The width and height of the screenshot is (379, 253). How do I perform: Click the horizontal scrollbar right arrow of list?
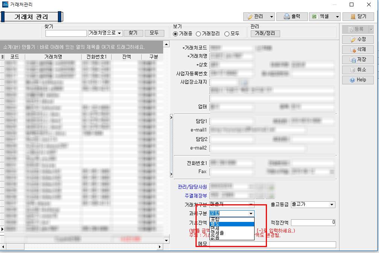(161, 247)
